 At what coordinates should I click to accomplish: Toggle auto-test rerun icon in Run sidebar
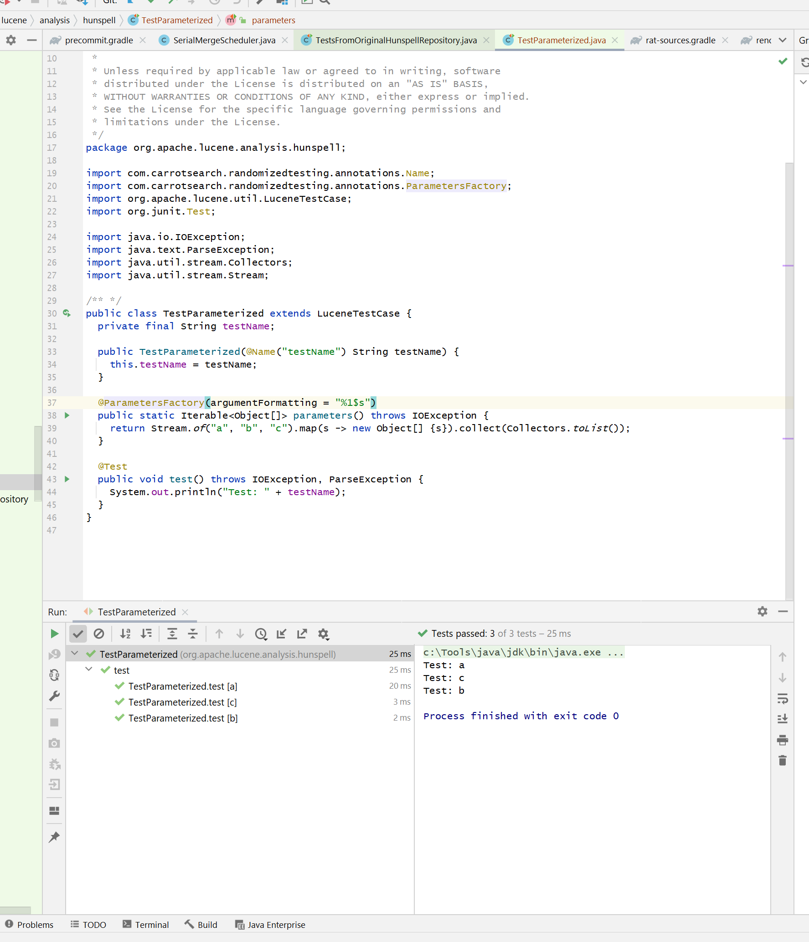click(54, 675)
